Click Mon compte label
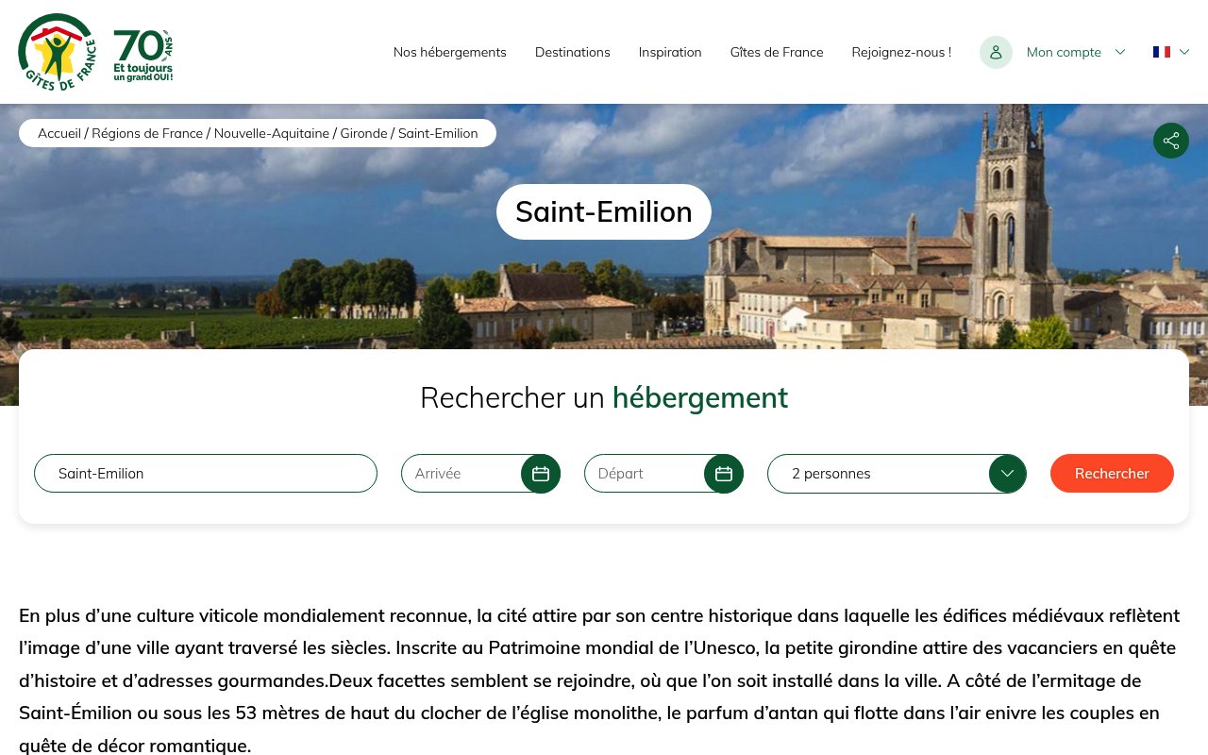This screenshot has width=1208, height=755. [x=1064, y=52]
